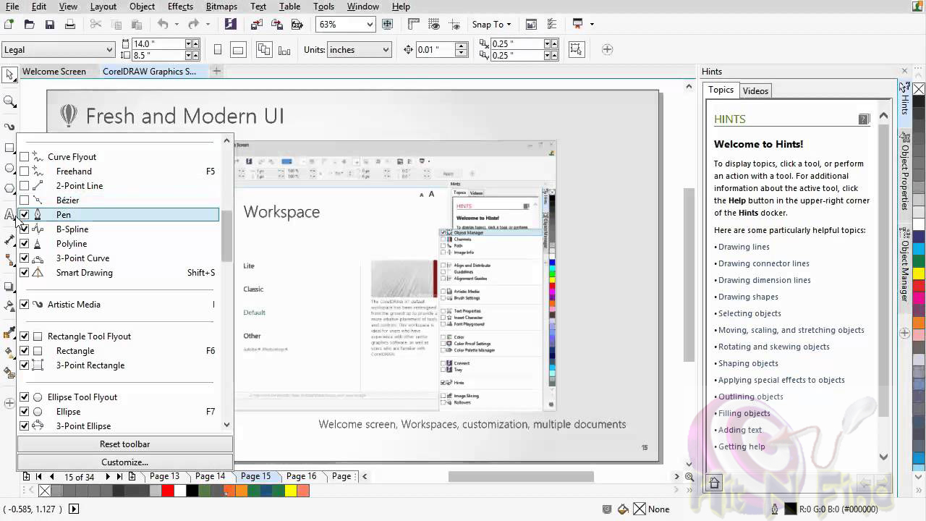This screenshot has width=926, height=521.
Task: Select the Pick tool in the toolbox
Action: pyautogui.click(x=9, y=75)
